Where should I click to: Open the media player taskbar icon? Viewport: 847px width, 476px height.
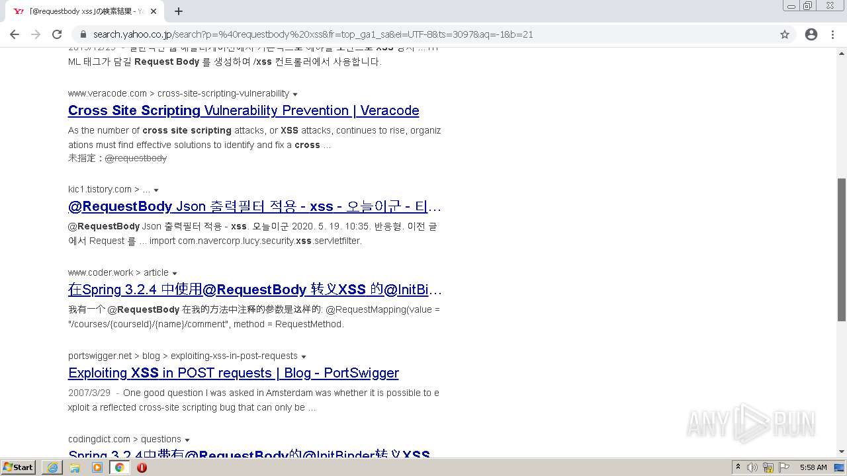pos(97,467)
